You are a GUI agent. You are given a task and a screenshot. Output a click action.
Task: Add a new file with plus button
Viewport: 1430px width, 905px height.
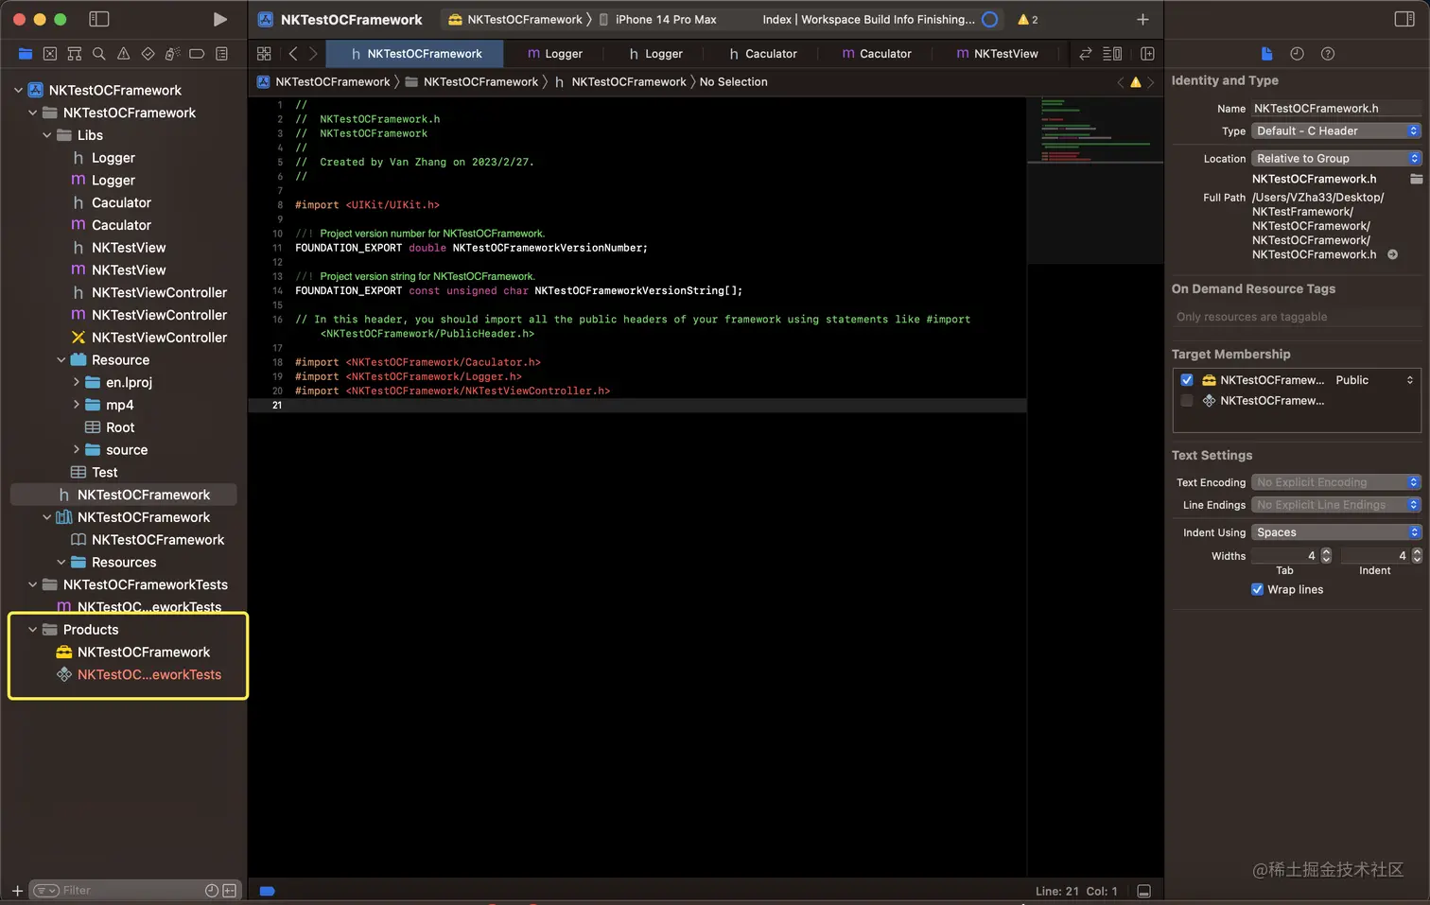pyautogui.click(x=17, y=891)
